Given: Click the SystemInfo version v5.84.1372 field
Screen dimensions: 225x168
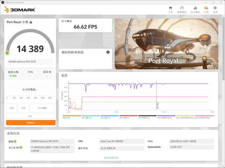Looking at the screenshot, I should pyautogui.click(x=191, y=147).
